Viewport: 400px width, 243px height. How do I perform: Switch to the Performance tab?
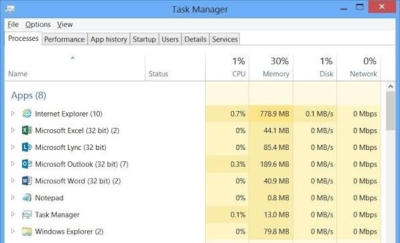(64, 39)
